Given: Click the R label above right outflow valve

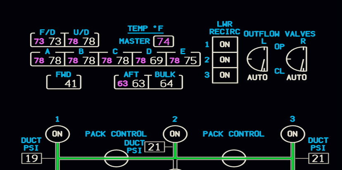Looking at the screenshot, I should tap(303, 41).
